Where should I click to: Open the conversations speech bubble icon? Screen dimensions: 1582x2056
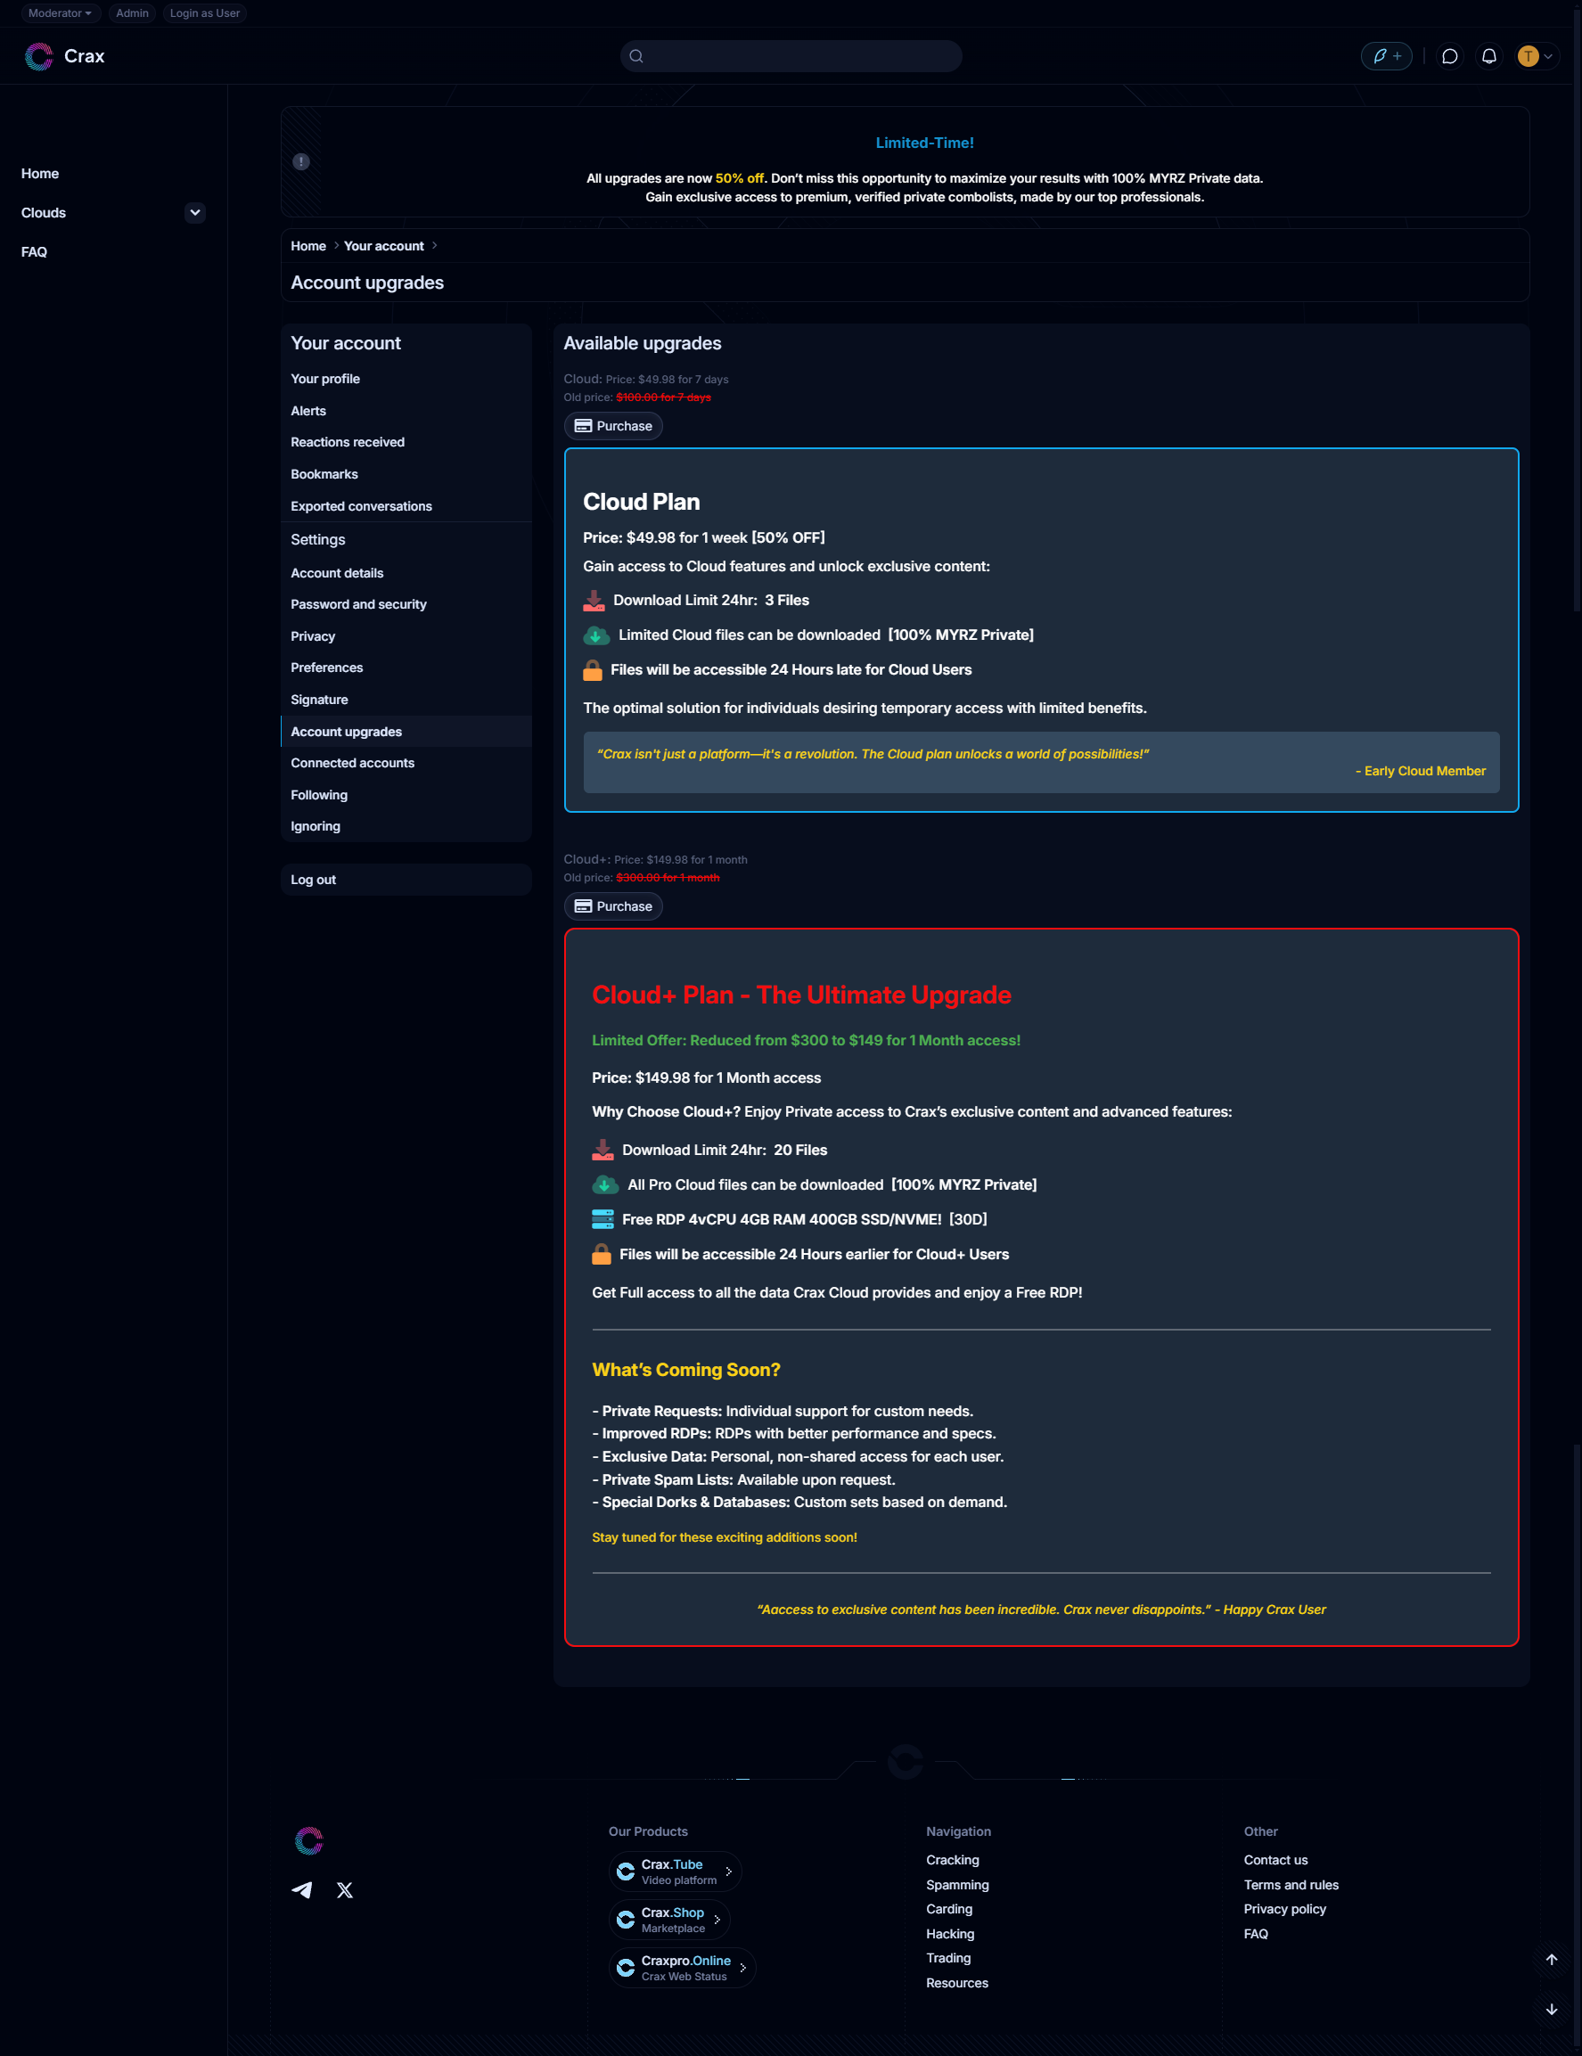(1450, 56)
